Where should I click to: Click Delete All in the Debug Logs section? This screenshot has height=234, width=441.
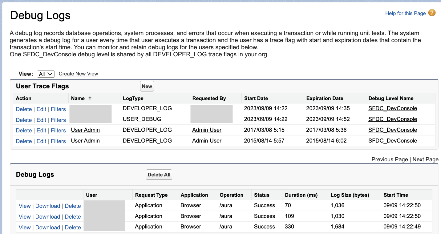[159, 175]
